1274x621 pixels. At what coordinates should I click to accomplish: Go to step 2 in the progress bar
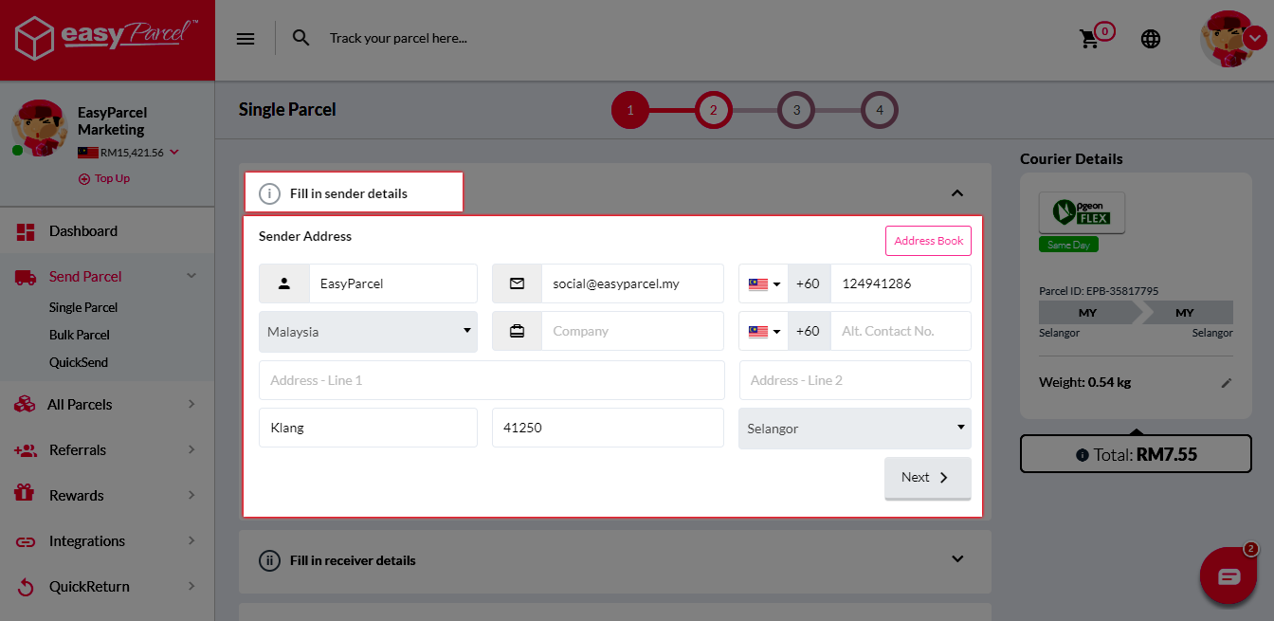[714, 111]
